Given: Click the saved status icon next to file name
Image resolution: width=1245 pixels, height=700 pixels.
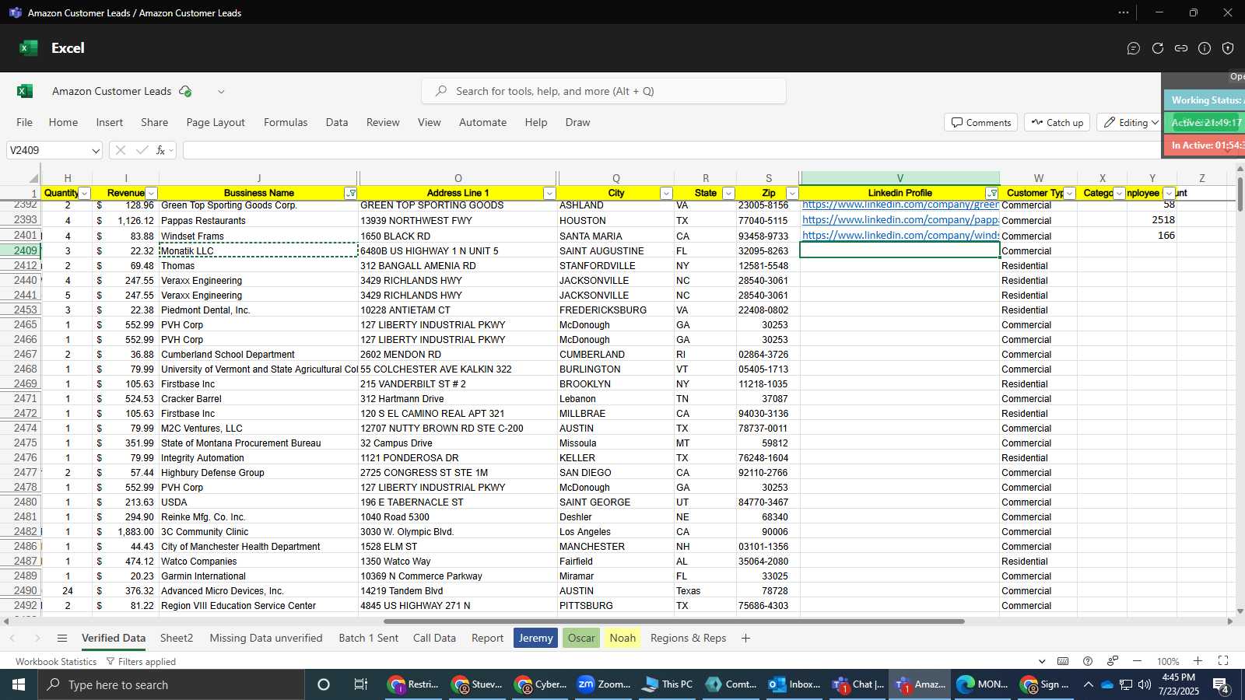Looking at the screenshot, I should [x=185, y=91].
